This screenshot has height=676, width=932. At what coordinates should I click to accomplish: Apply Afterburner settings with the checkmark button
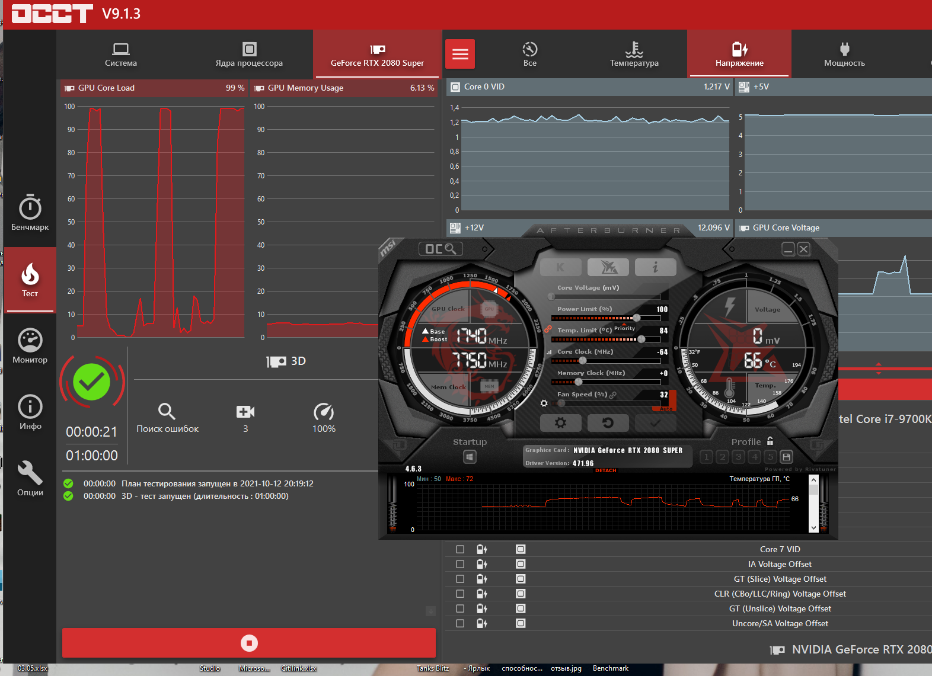tap(655, 423)
